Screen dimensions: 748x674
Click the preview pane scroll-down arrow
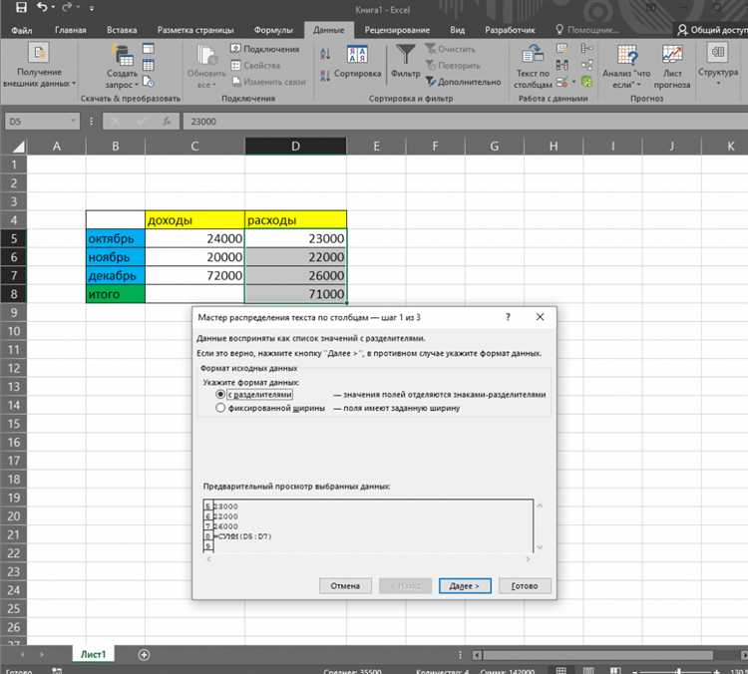540,547
